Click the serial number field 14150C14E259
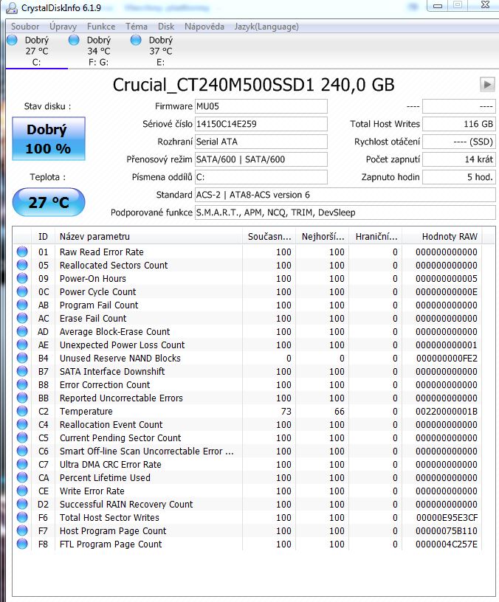The image size is (499, 602). click(x=261, y=124)
